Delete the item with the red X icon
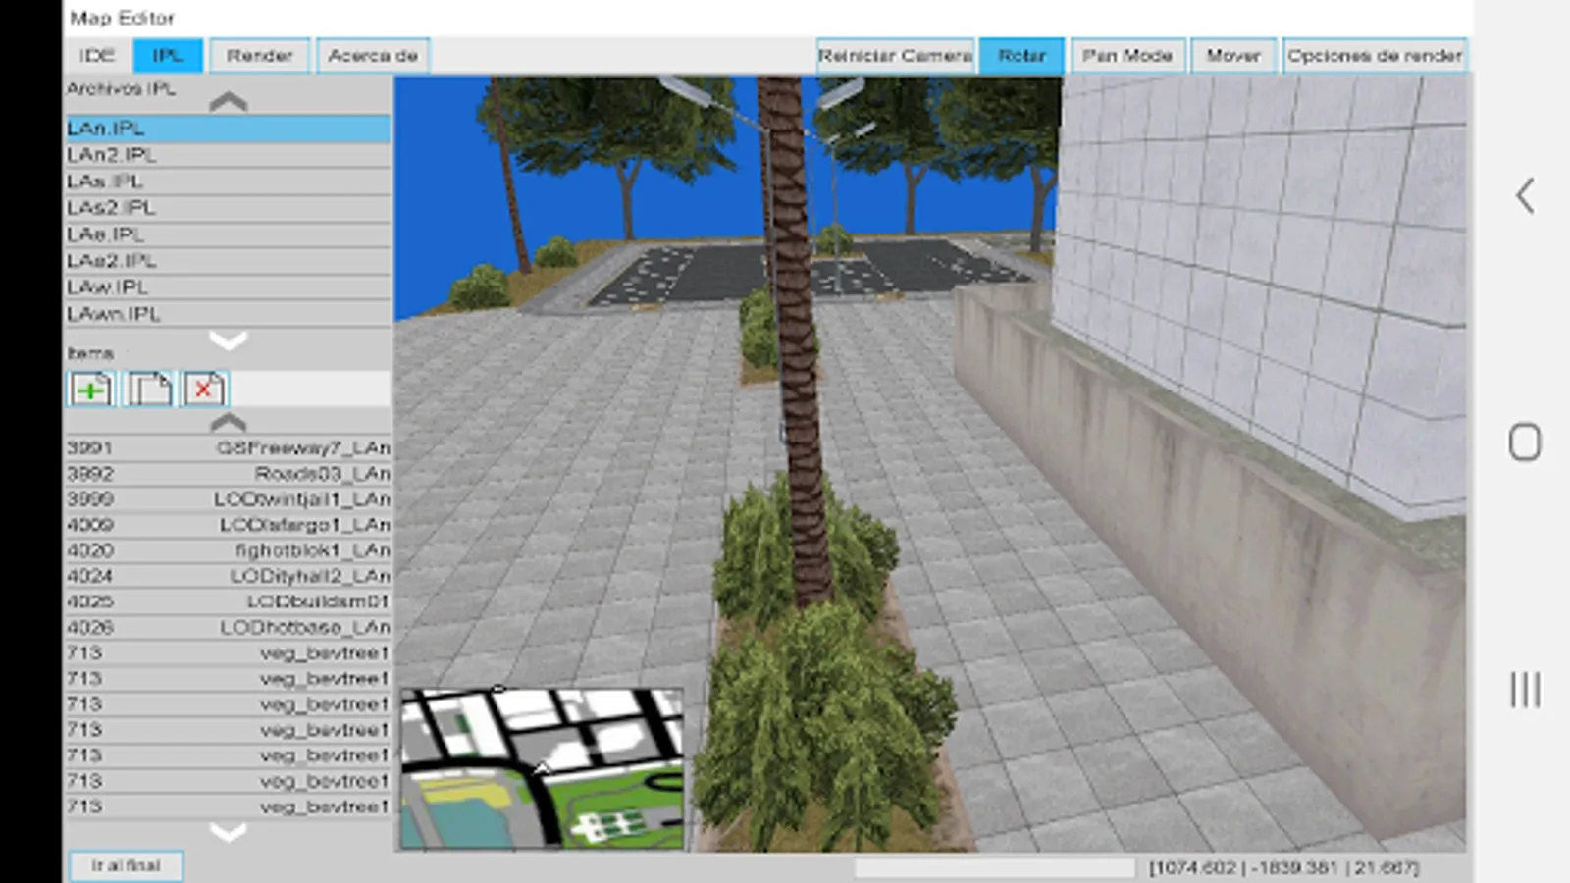The height and width of the screenshot is (883, 1570). click(x=204, y=390)
